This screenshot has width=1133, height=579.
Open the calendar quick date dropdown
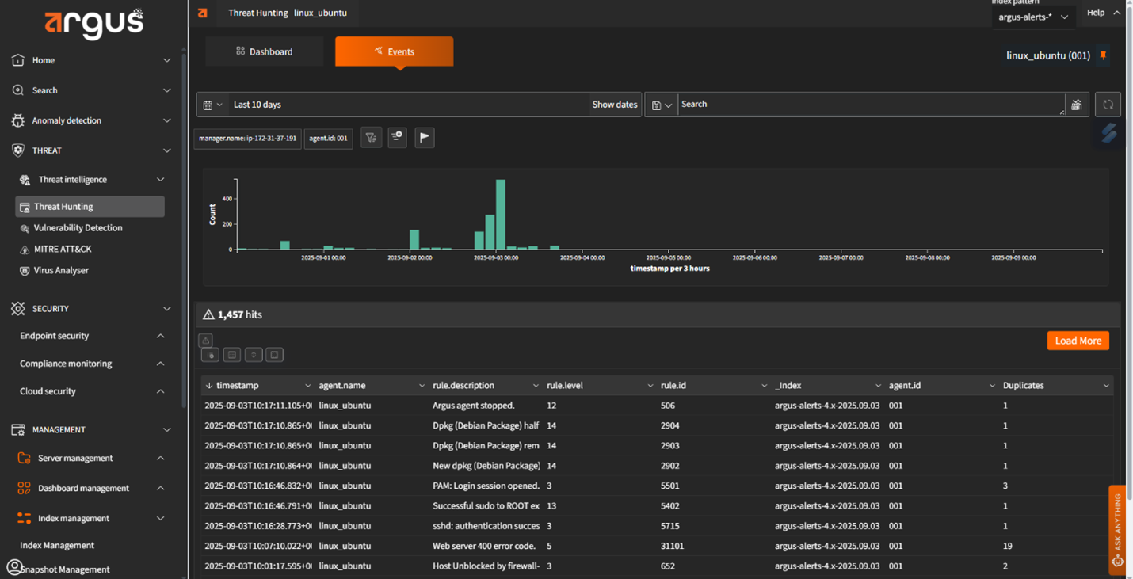coord(212,105)
